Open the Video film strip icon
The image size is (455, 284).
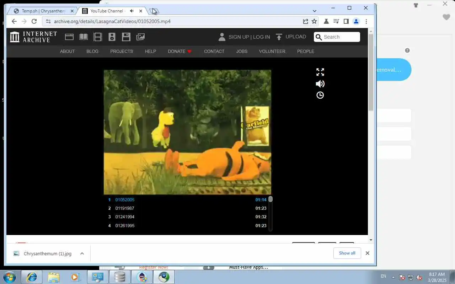pos(98,37)
